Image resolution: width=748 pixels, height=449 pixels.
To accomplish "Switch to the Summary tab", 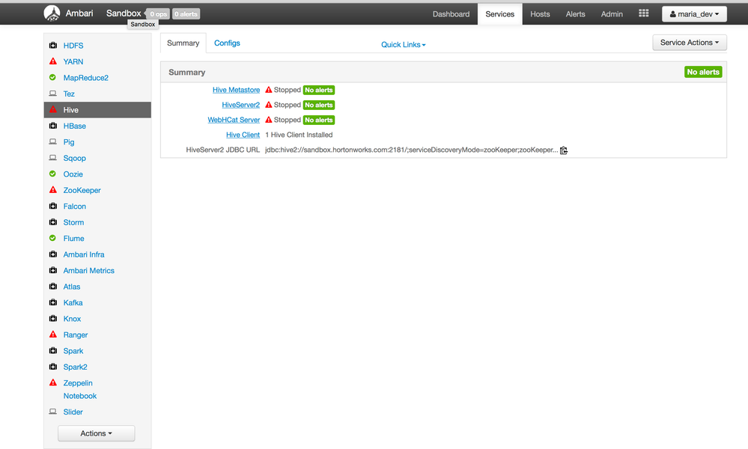I will tap(183, 43).
